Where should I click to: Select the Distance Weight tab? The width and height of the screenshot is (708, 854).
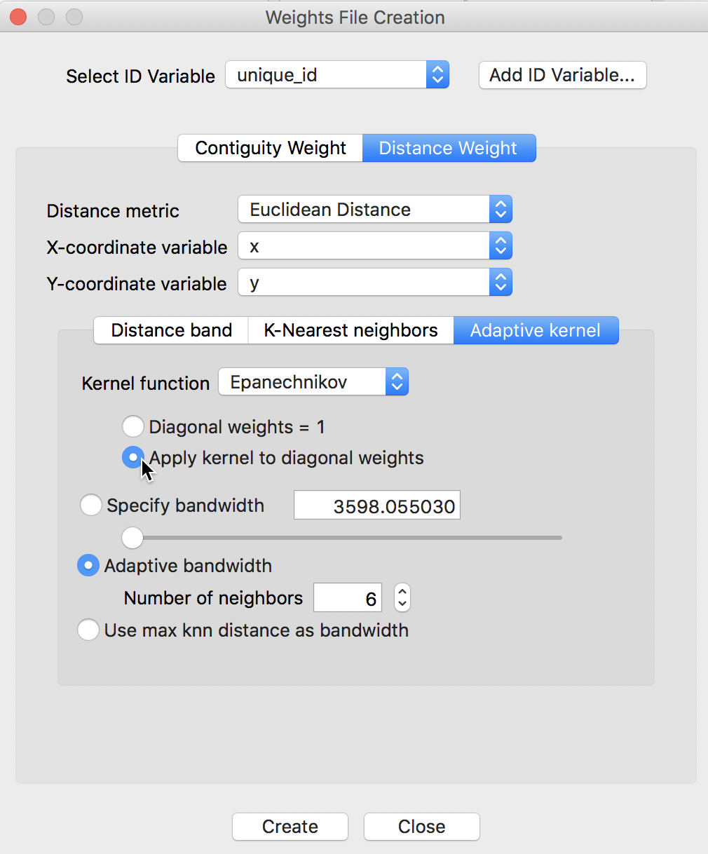coord(449,148)
